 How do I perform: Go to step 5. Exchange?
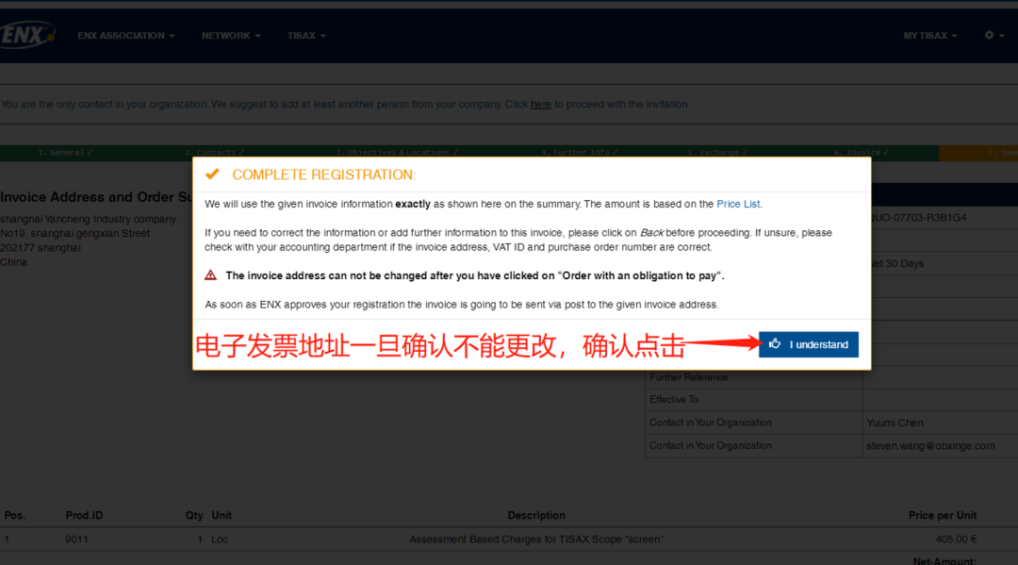pyautogui.click(x=717, y=153)
